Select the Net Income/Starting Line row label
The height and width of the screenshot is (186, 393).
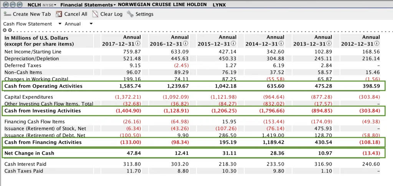33,52
